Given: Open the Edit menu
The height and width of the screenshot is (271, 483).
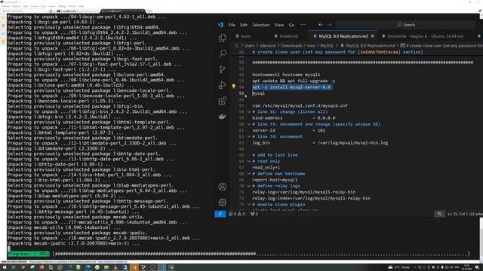Looking at the screenshot, I should tap(244, 25).
